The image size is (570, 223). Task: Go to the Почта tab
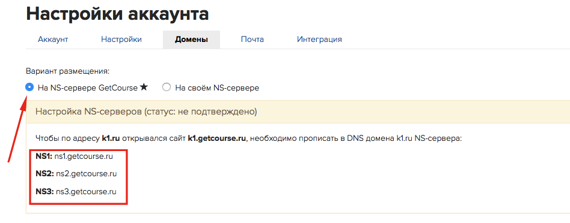point(253,39)
